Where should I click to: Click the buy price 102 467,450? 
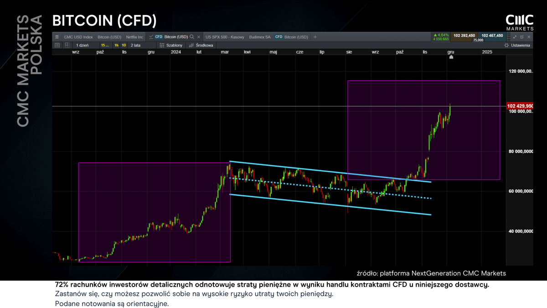tap(492, 36)
